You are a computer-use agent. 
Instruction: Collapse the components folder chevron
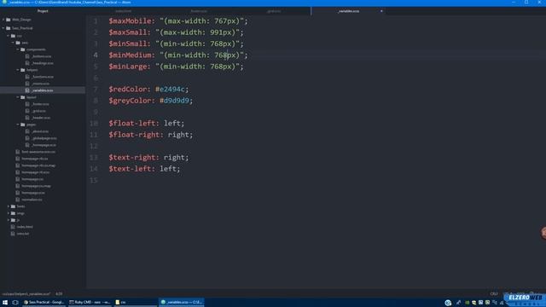(x=18, y=49)
